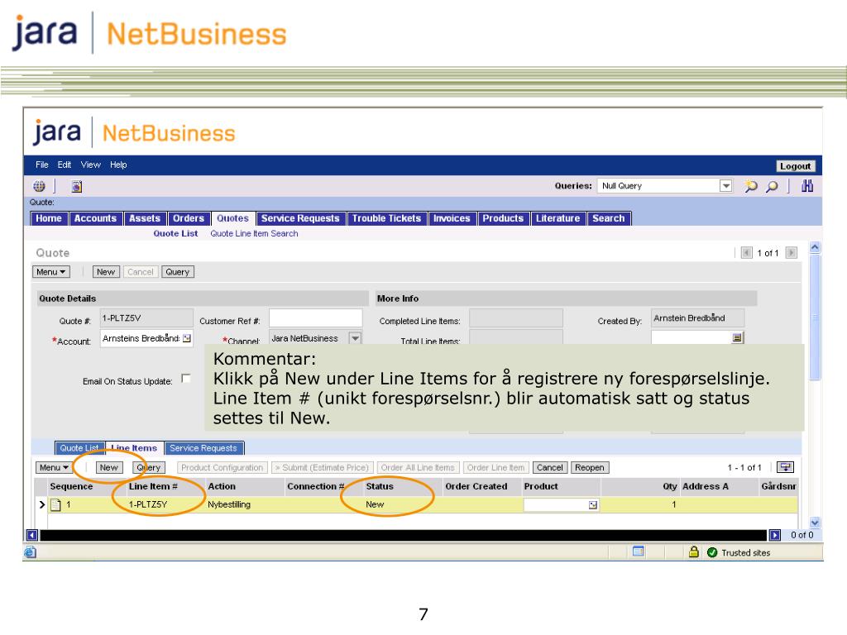The width and height of the screenshot is (847, 635).
Task: Click the execute query magnifier icon
Action: tap(772, 186)
